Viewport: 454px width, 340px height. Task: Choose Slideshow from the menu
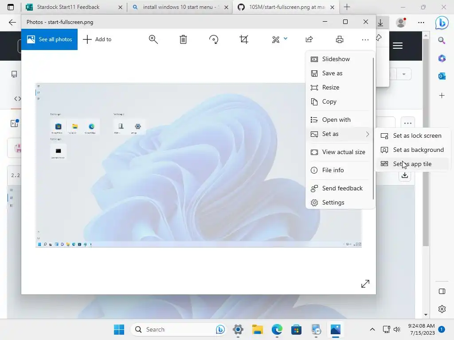(340, 59)
